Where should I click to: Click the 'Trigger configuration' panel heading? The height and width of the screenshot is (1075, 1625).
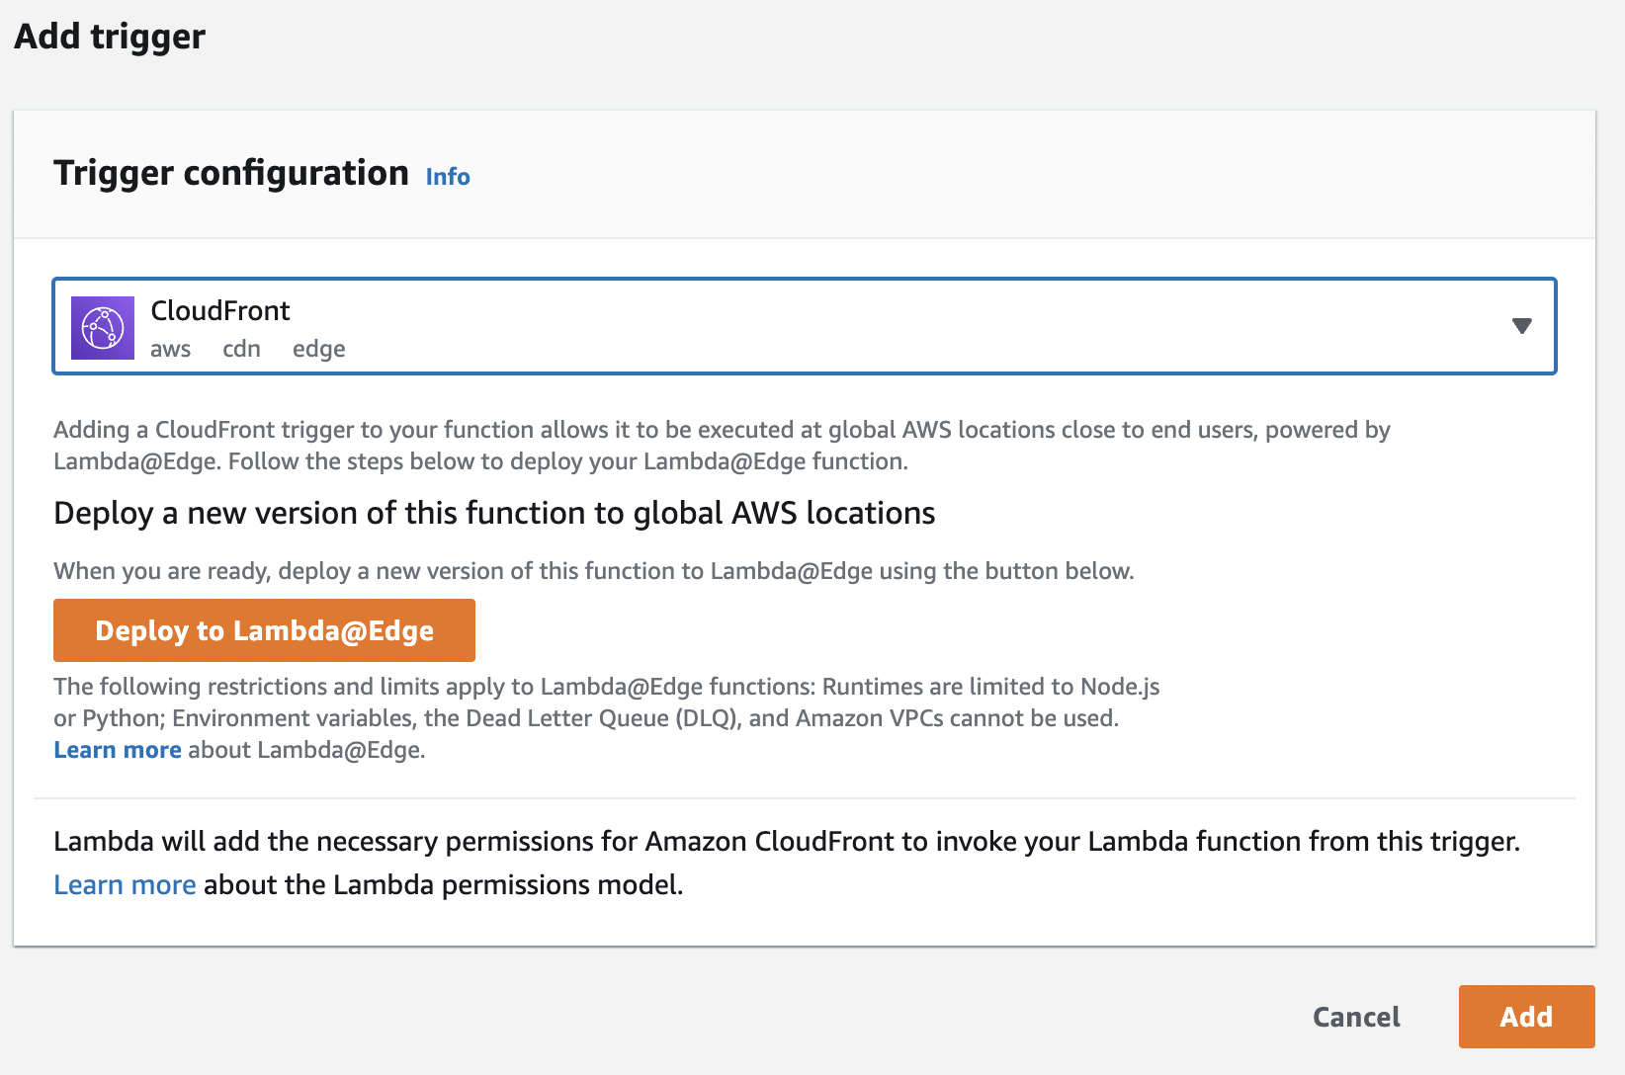(230, 173)
